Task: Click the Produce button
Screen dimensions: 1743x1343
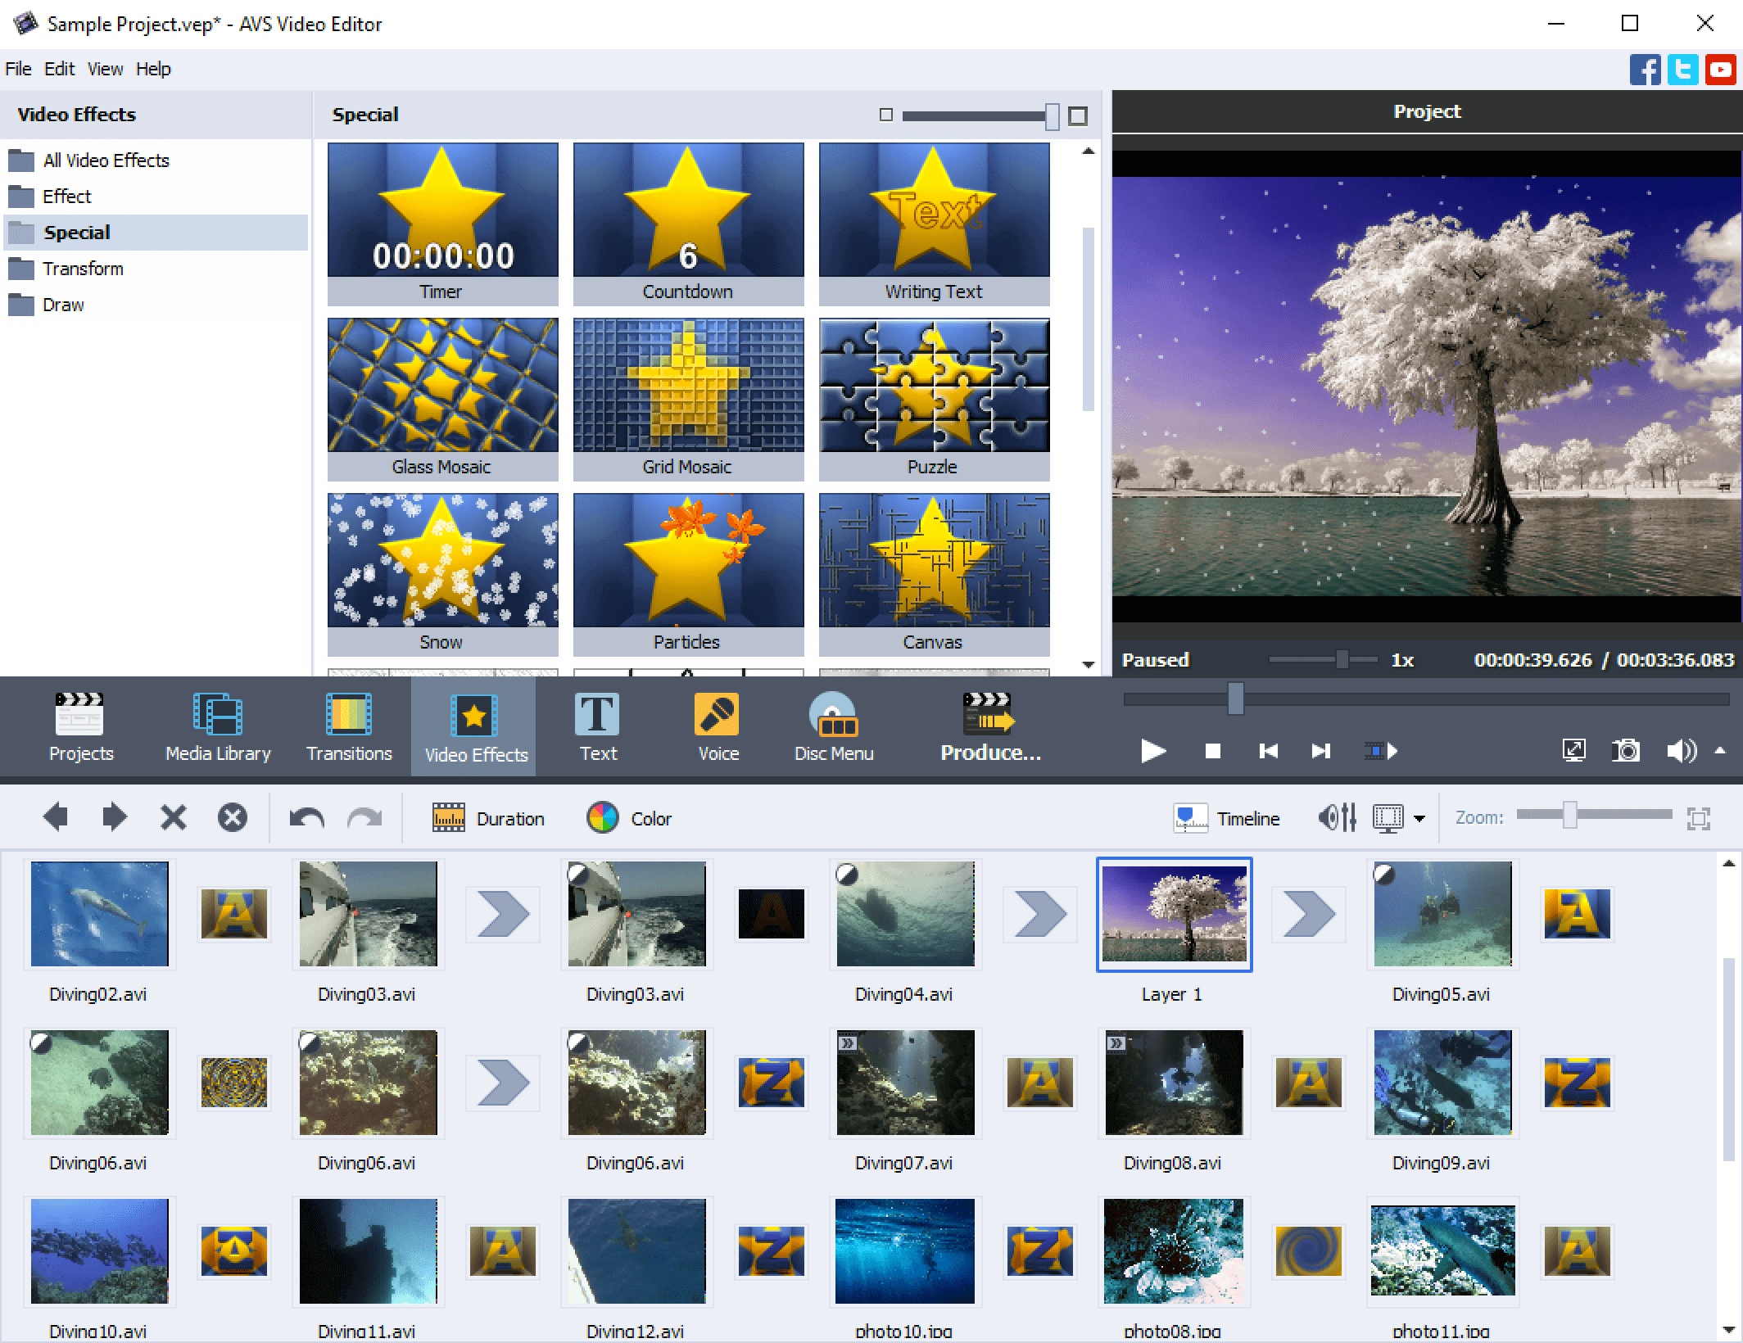Action: [989, 726]
